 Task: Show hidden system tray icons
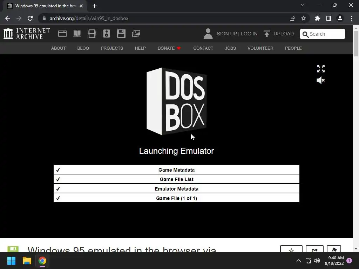[299, 261]
